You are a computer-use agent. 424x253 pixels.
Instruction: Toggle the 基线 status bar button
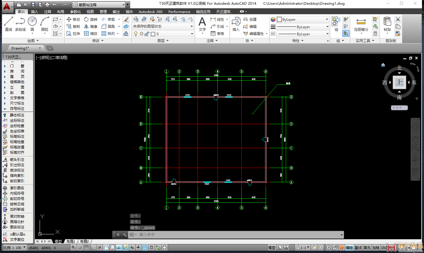click(358, 248)
